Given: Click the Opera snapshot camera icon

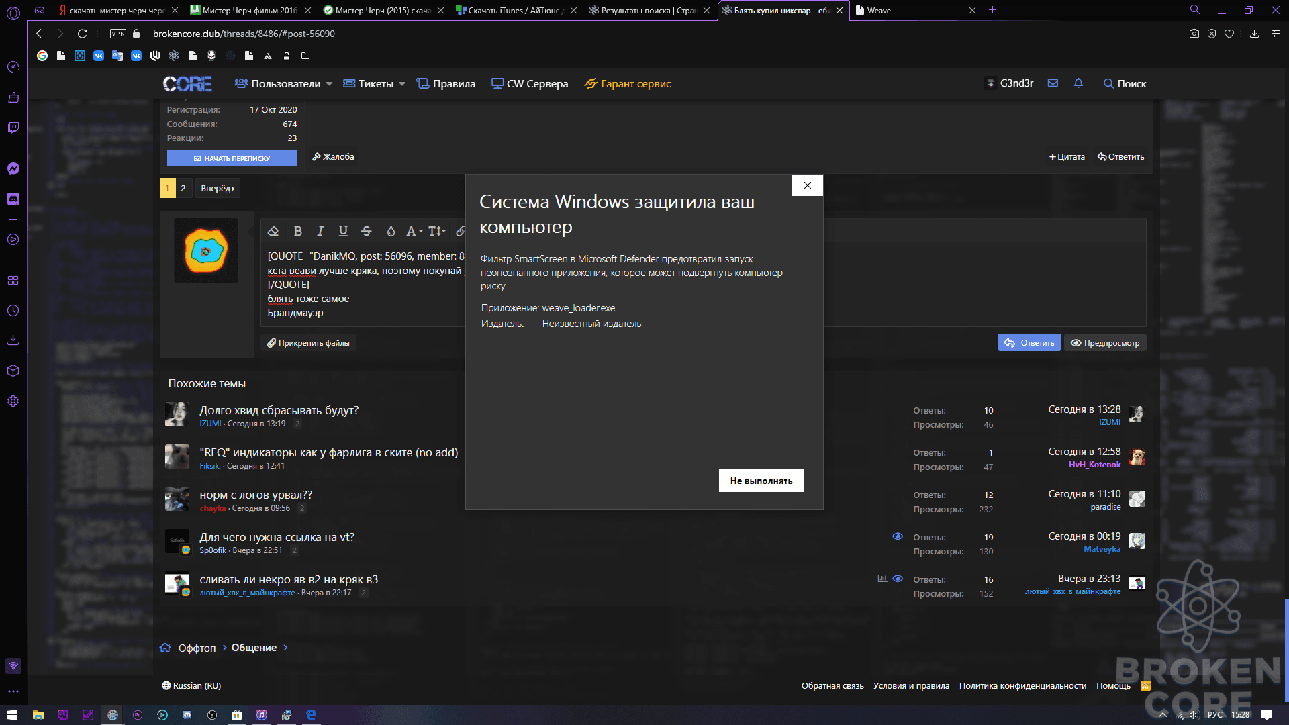Looking at the screenshot, I should [1194, 34].
